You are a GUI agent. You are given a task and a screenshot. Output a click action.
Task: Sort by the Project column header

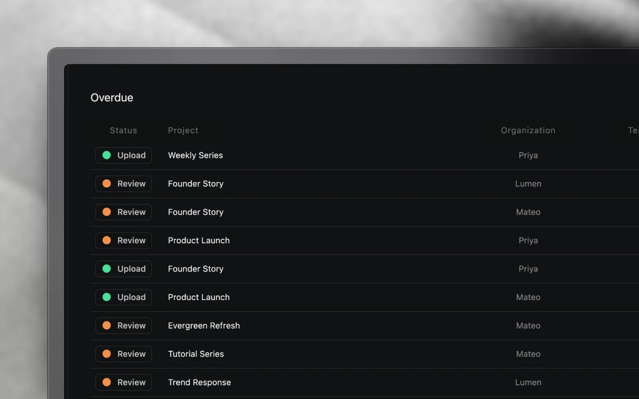click(183, 130)
